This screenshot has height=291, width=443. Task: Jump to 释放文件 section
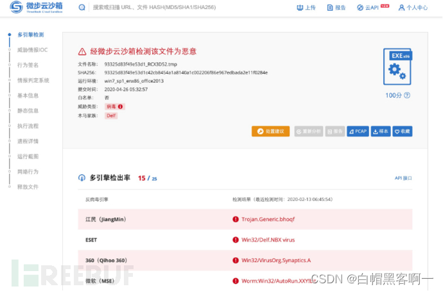(x=28, y=187)
